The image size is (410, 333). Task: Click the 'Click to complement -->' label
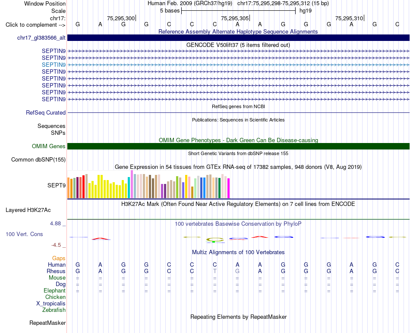coord(35,25)
